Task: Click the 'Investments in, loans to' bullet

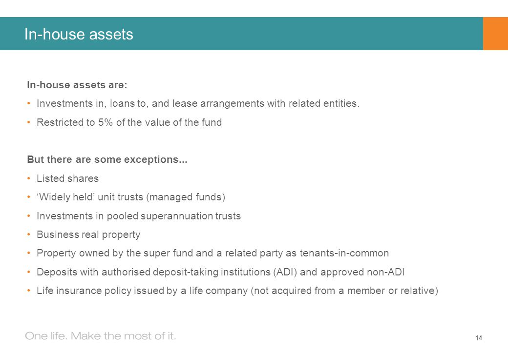Action: (198, 103)
